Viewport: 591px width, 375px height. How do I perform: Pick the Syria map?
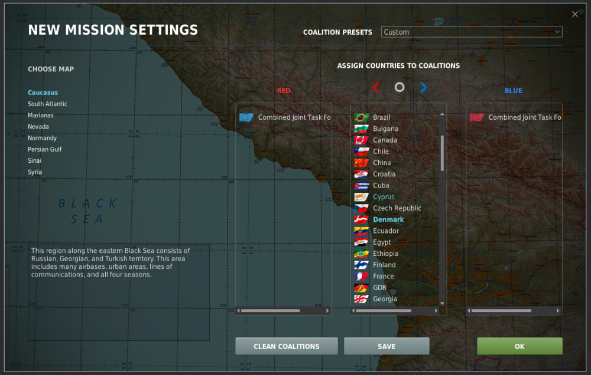tap(35, 172)
